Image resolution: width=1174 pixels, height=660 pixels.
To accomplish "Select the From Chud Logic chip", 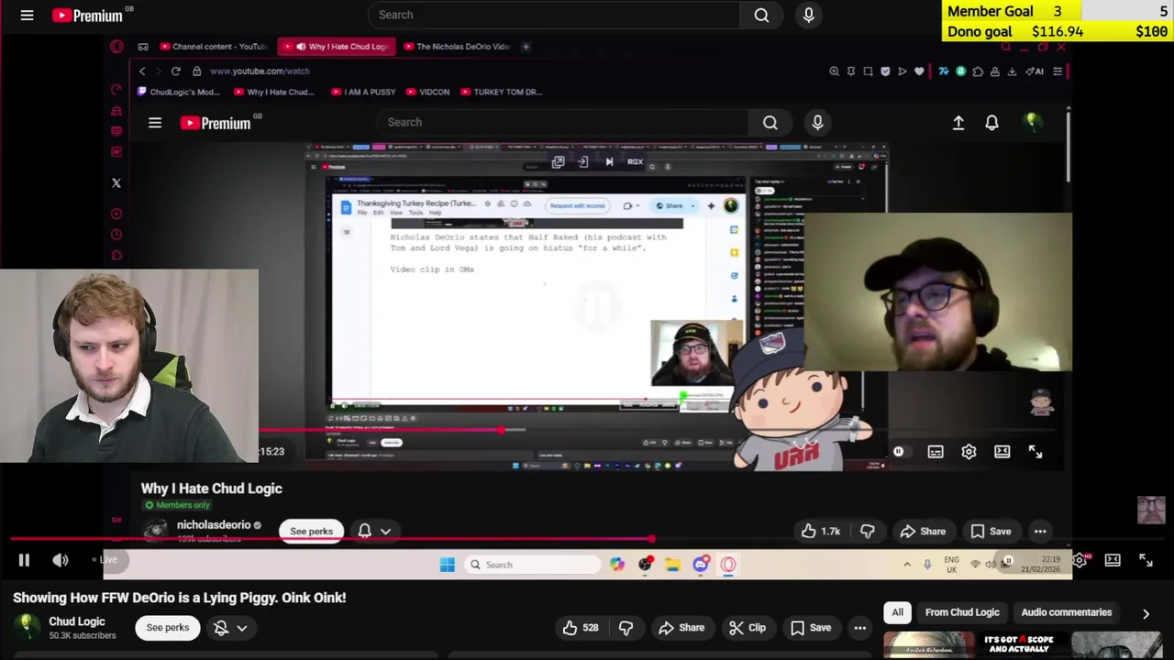I will tap(962, 612).
